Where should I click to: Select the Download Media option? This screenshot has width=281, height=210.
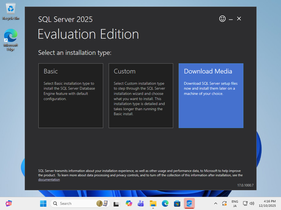(x=211, y=96)
